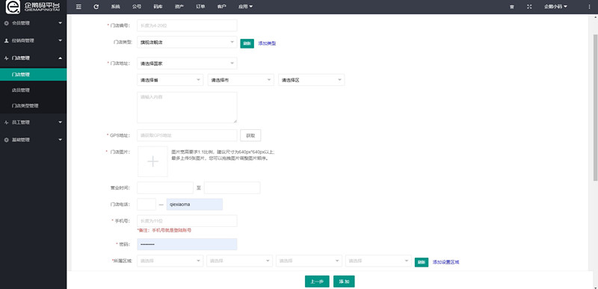
Task: Click the 获取 button for GPS address
Action: coord(250,136)
